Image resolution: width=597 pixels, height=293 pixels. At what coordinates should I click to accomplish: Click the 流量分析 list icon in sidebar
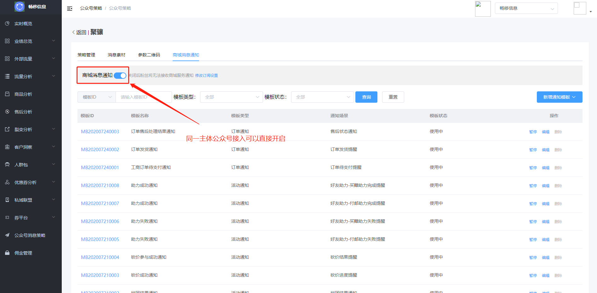point(7,76)
